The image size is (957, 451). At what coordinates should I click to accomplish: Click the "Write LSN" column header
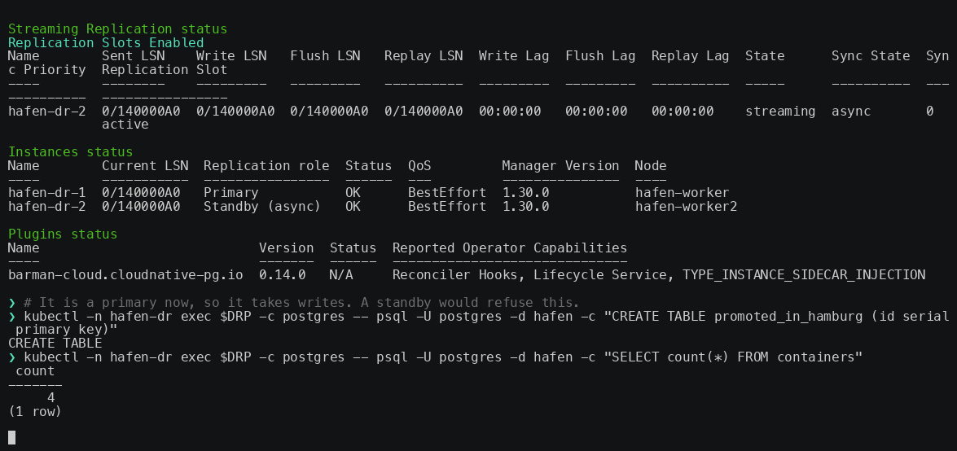point(231,56)
